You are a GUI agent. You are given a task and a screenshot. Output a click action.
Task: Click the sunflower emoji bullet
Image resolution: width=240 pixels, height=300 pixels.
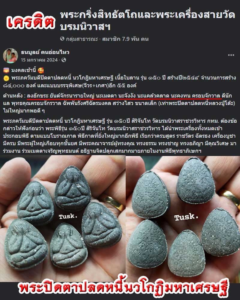pyautogui.click(x=6, y=78)
